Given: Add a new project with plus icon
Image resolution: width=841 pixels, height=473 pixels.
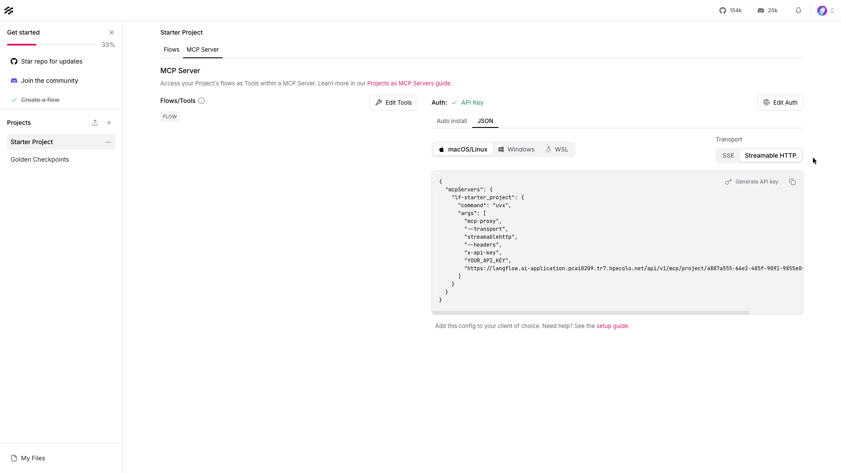Looking at the screenshot, I should [109, 123].
